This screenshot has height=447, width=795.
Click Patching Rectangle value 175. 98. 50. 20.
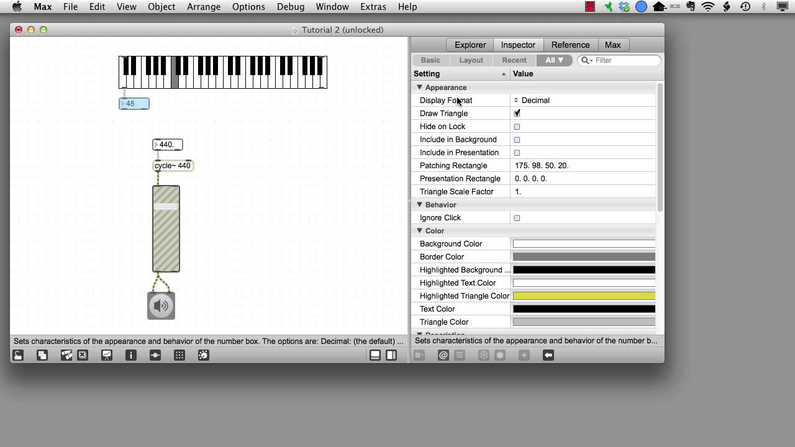[x=542, y=166]
